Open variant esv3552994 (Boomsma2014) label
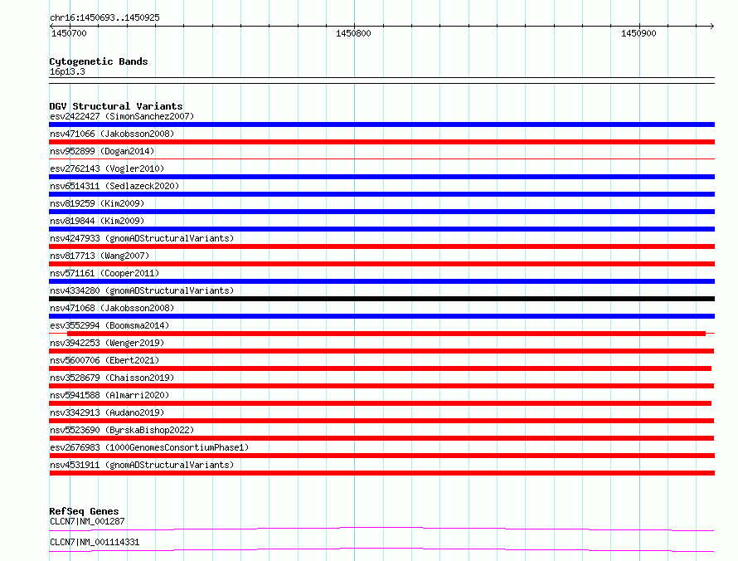 coord(109,325)
